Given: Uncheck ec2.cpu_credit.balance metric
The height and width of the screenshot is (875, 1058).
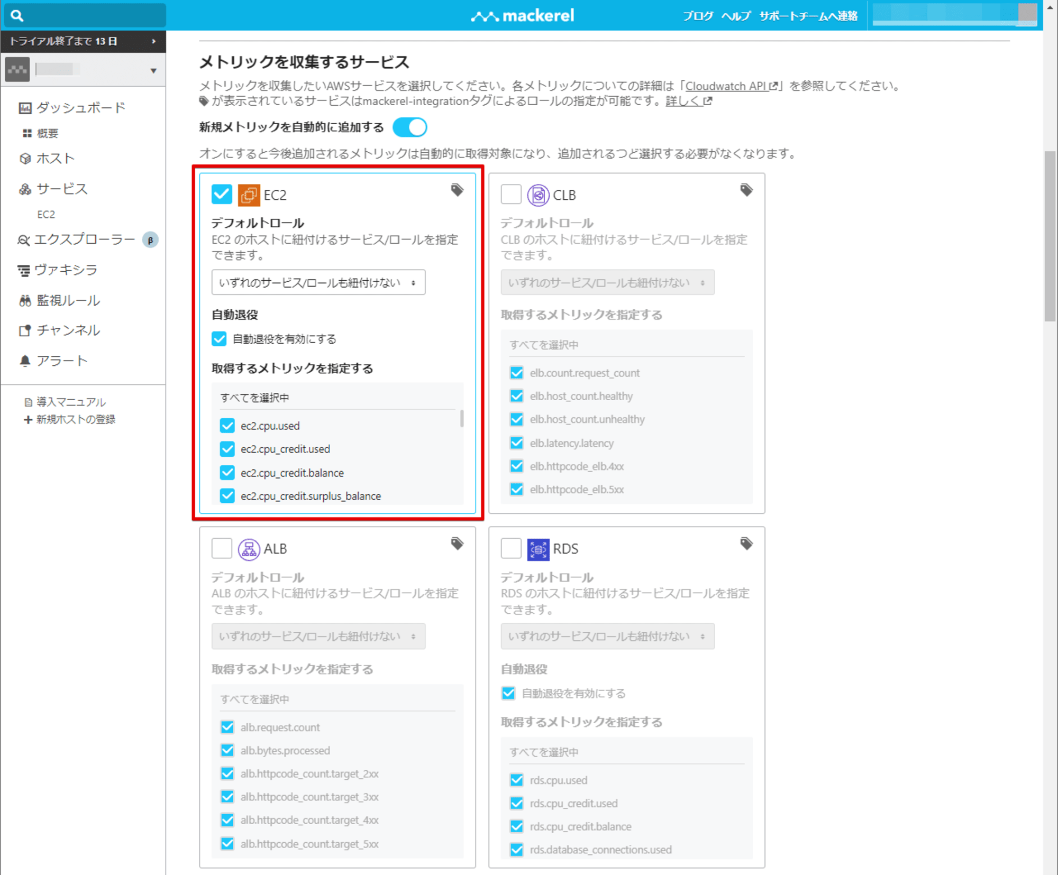Looking at the screenshot, I should coord(227,472).
